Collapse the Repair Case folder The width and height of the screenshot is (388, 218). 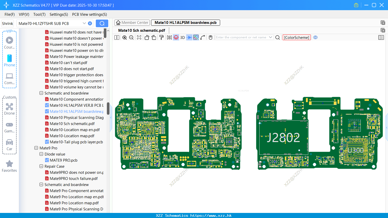click(41, 166)
